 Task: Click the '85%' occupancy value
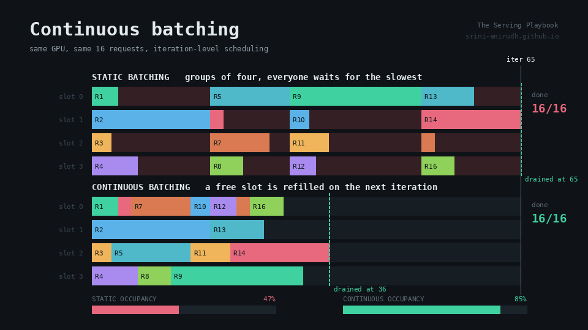click(x=521, y=299)
